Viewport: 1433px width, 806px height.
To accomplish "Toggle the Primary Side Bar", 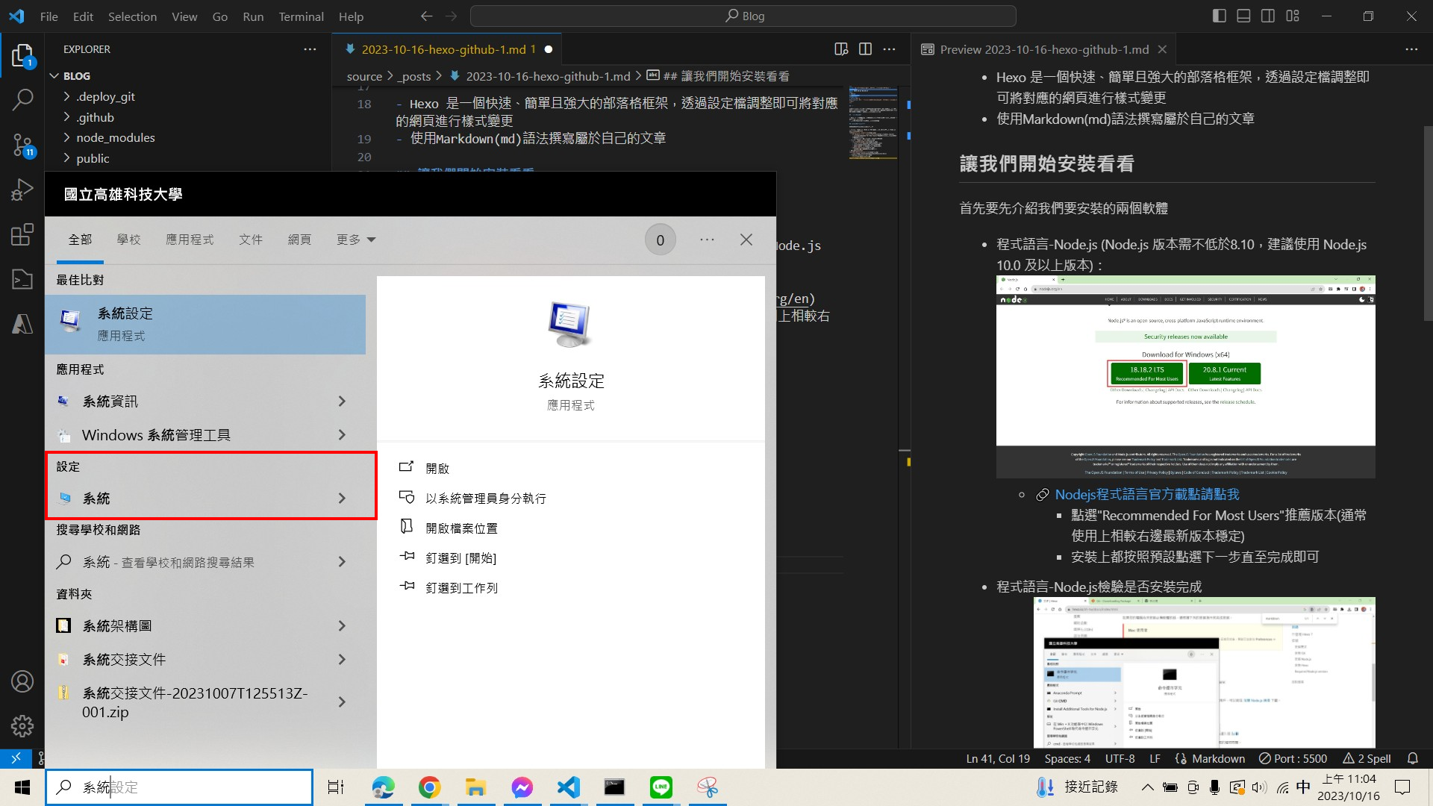I will tap(1219, 15).
